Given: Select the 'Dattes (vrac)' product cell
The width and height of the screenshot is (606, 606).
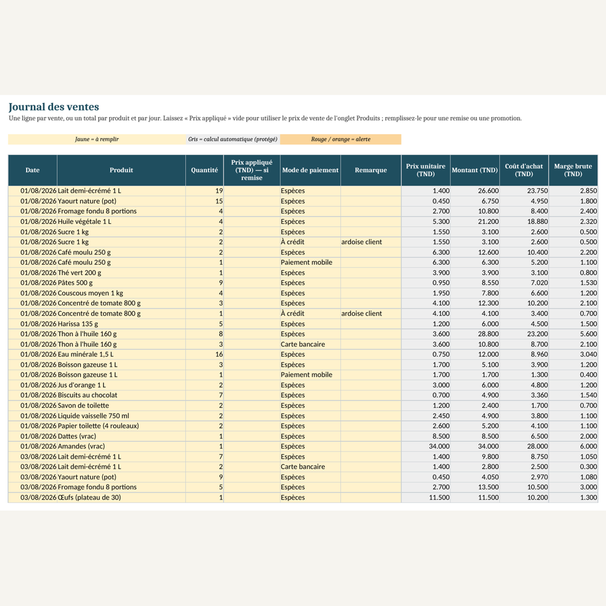Looking at the screenshot, I should pos(121,436).
